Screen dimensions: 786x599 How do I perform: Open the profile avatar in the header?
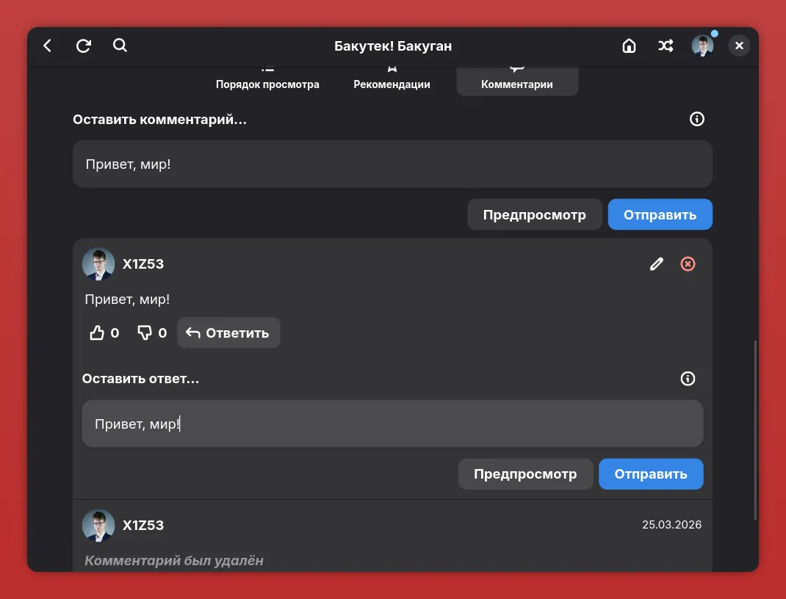(x=702, y=46)
